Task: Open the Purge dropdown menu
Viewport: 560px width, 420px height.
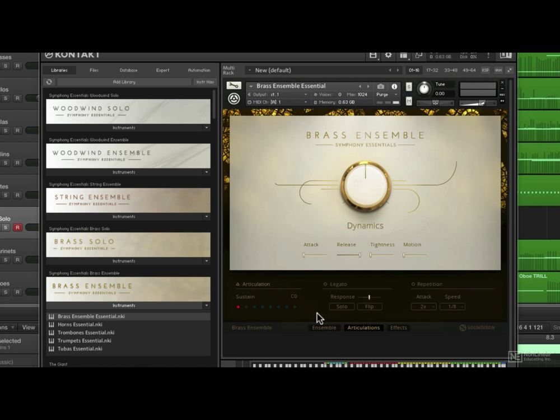Action: click(386, 95)
